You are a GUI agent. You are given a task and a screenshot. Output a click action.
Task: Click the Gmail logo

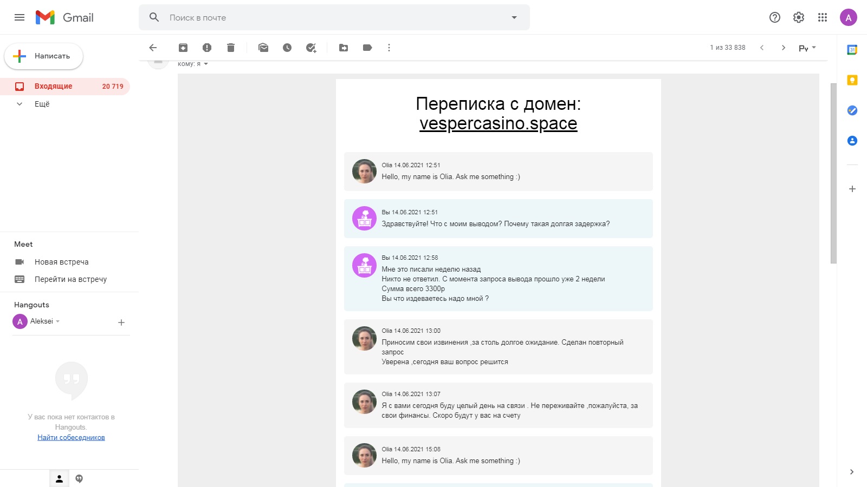(x=64, y=17)
